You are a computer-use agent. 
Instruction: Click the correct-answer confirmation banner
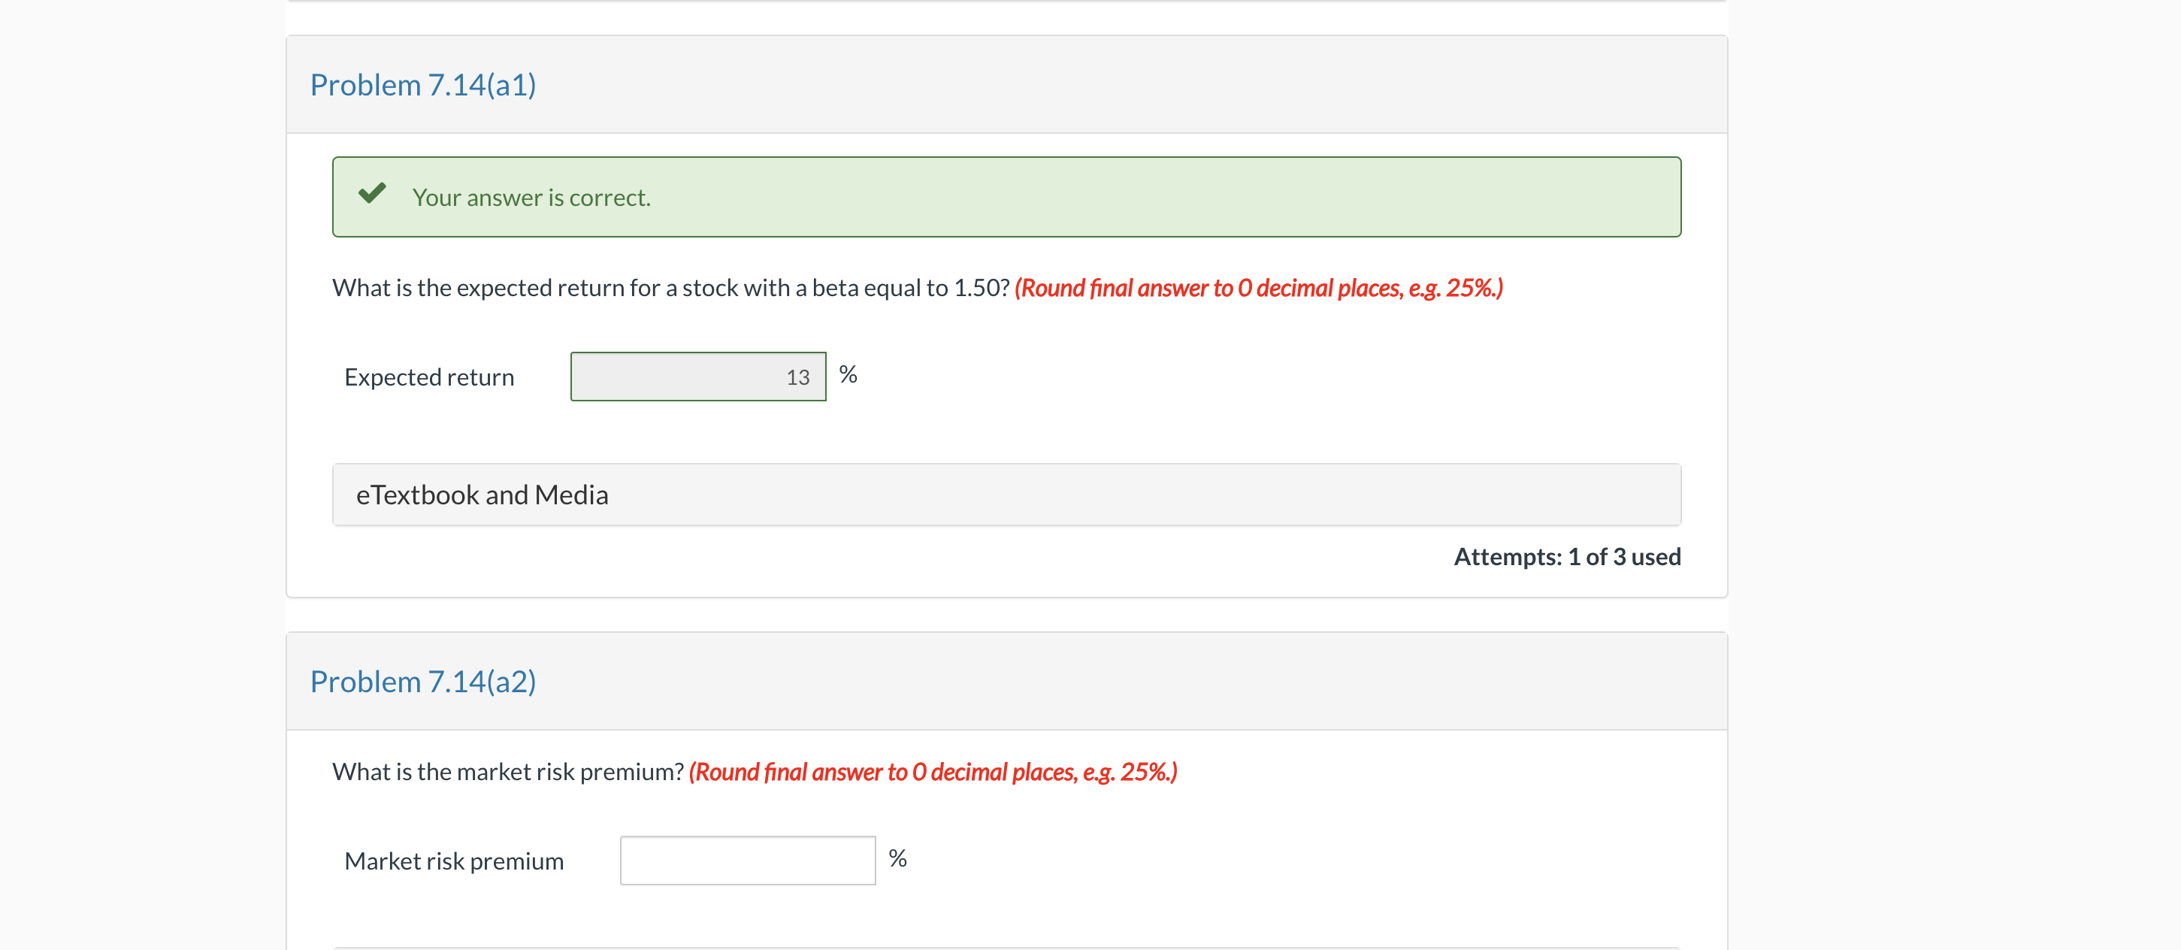(x=1006, y=196)
